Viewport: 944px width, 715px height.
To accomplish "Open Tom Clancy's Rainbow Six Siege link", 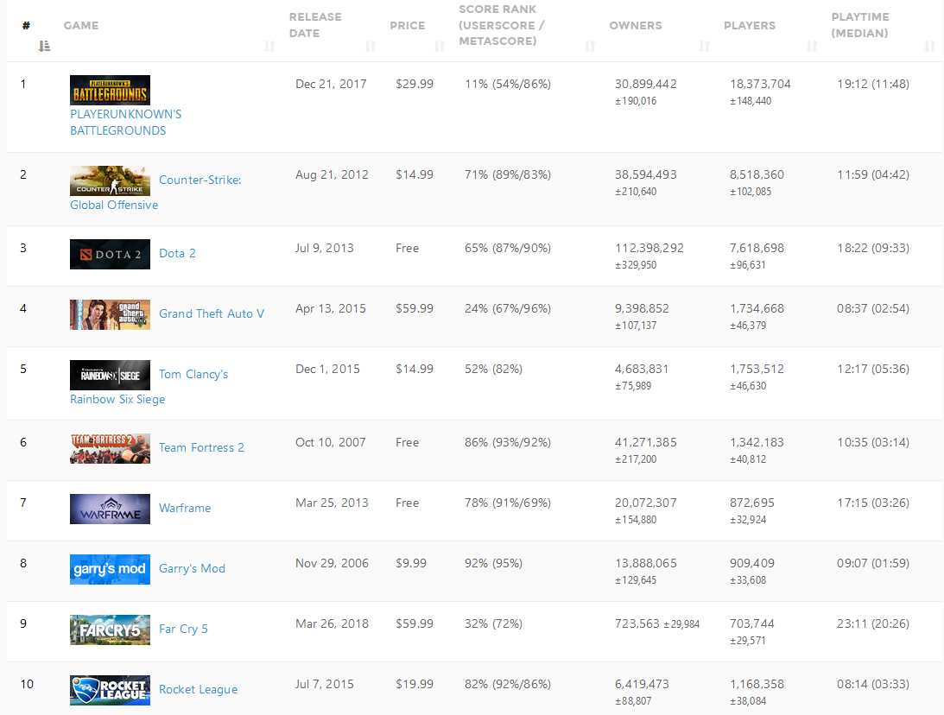I will coord(149,387).
